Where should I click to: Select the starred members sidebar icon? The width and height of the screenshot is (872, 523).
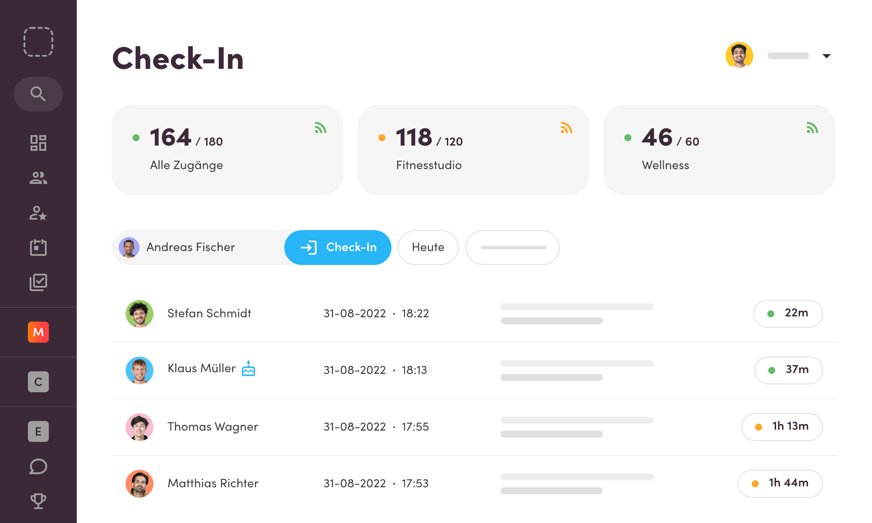point(38,213)
